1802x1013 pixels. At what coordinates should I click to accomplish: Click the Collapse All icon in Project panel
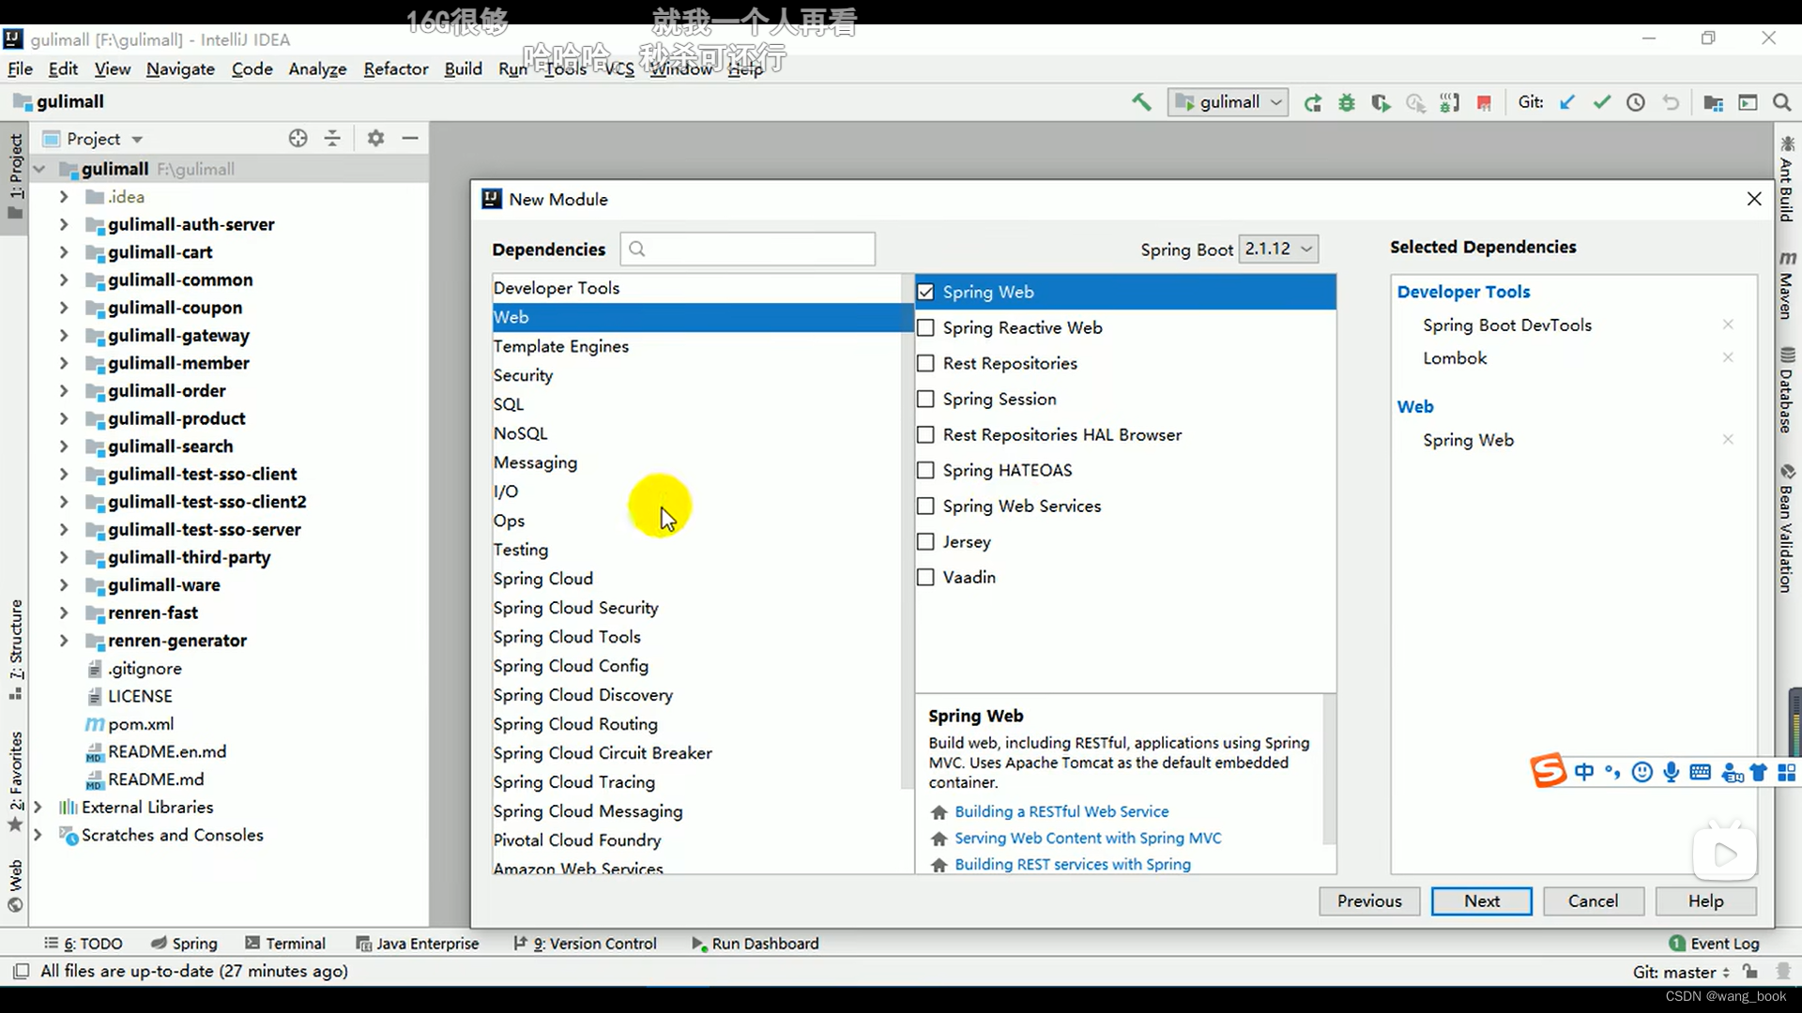point(332,138)
